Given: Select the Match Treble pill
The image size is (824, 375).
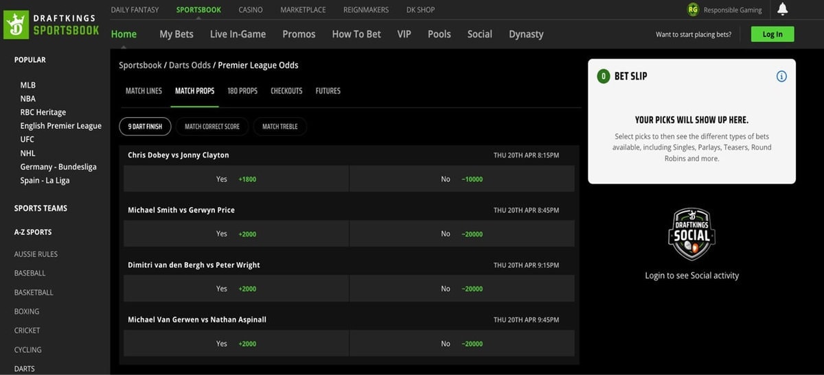Looking at the screenshot, I should pyautogui.click(x=280, y=126).
